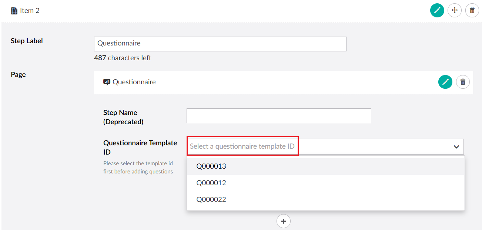482x230 pixels.
Task: Click the 'Questionnaire Template ID' label
Action: pos(140,147)
